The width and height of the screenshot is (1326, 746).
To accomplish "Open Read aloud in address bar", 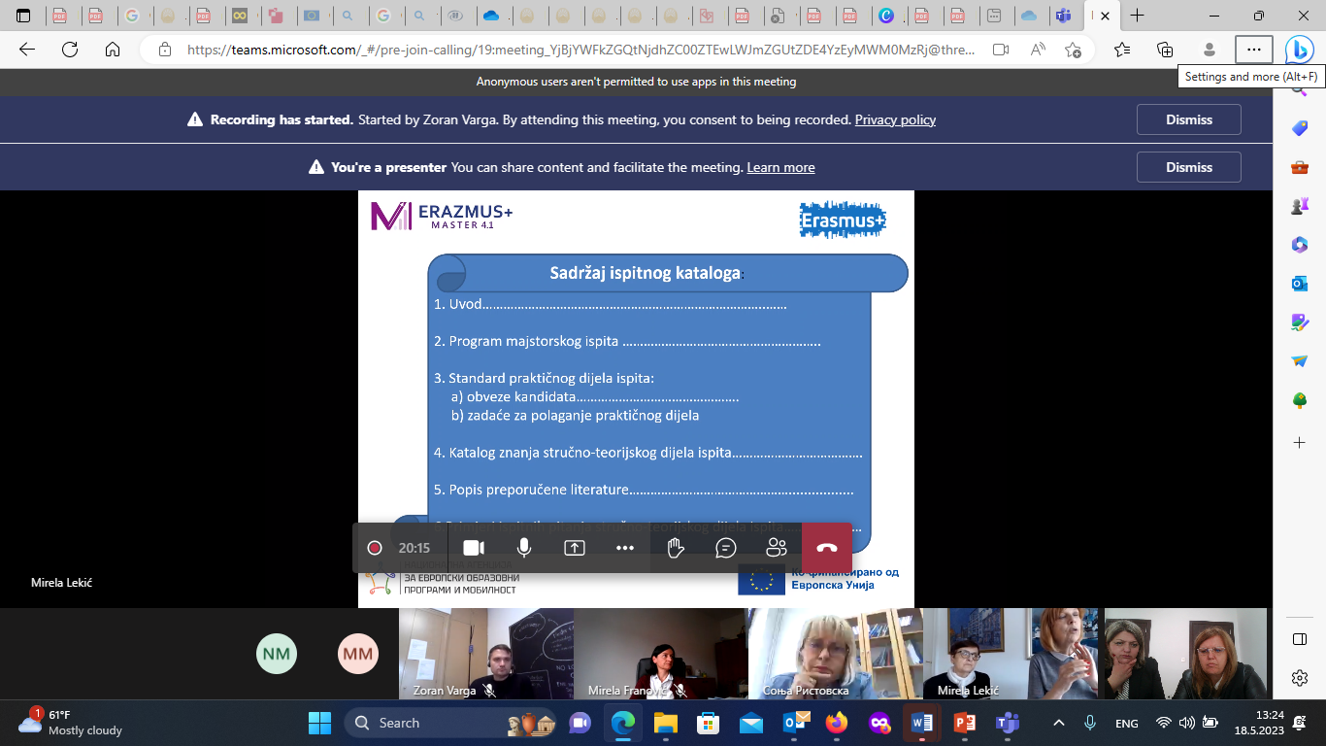I will click(x=1038, y=50).
